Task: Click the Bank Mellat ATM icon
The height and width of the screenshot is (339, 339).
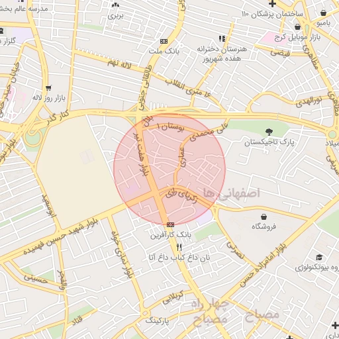Action: pyautogui.click(x=164, y=42)
